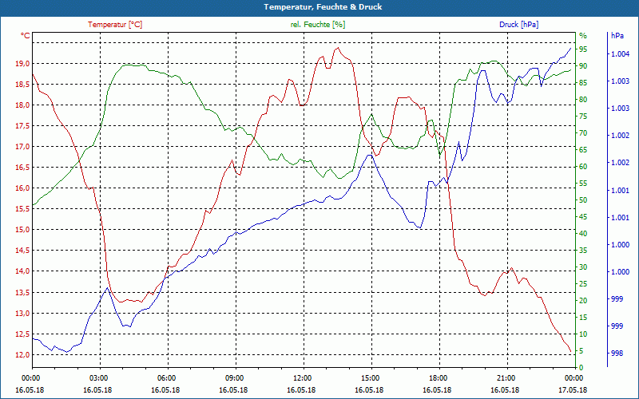Viewport: 639px width, 399px height.
Task: Click the '18,0' temperature axis value
Action: pos(23,105)
